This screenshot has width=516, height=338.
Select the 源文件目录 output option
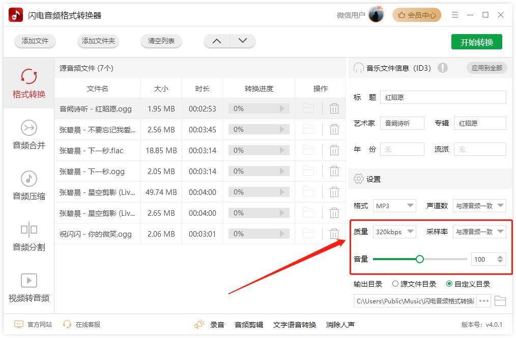pos(395,284)
